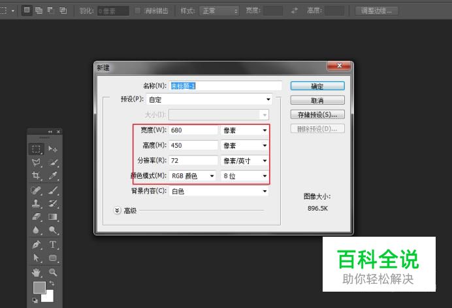This screenshot has height=308, width=452.
Task: Select the Move tool
Action: [x=53, y=149]
